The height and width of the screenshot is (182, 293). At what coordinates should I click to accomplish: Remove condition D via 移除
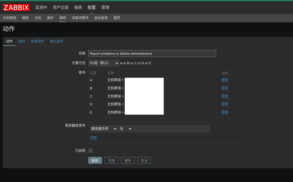(225, 104)
